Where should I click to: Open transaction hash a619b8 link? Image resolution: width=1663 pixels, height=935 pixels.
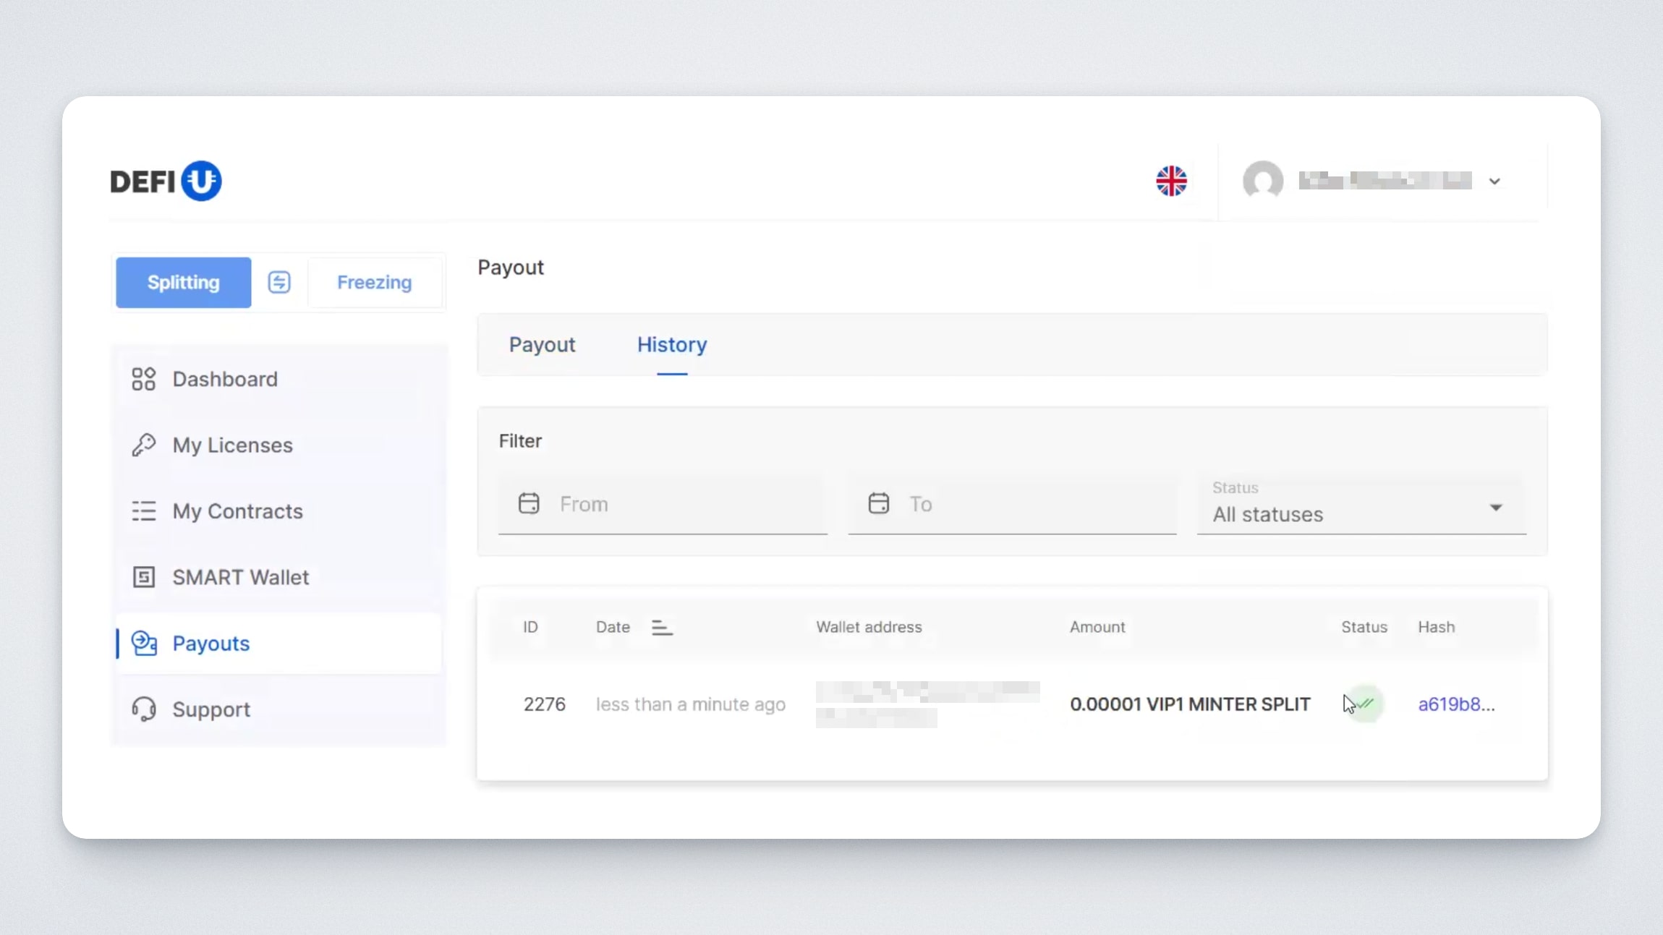click(1455, 704)
